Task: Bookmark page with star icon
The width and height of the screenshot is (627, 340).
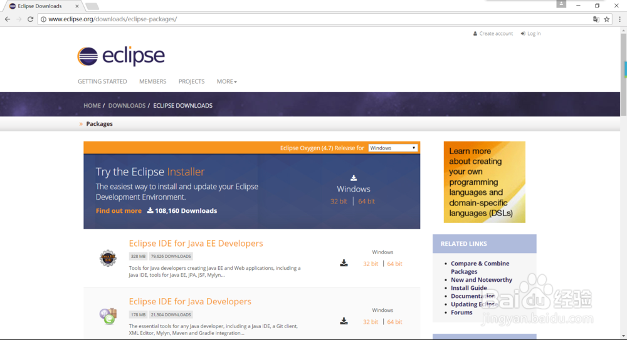Action: [x=606, y=19]
